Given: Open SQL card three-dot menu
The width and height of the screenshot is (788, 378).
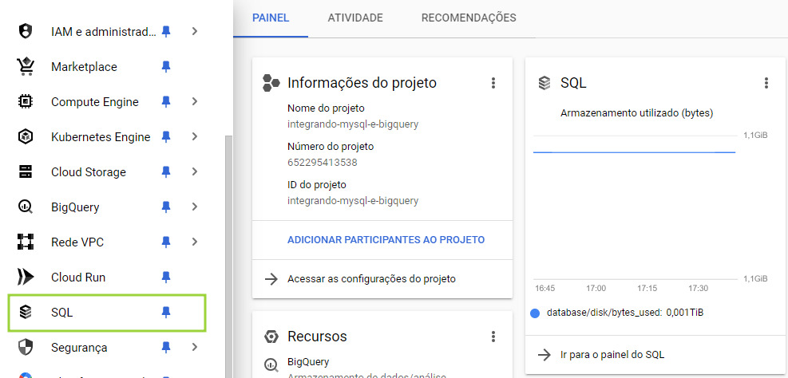Looking at the screenshot, I should tap(766, 83).
